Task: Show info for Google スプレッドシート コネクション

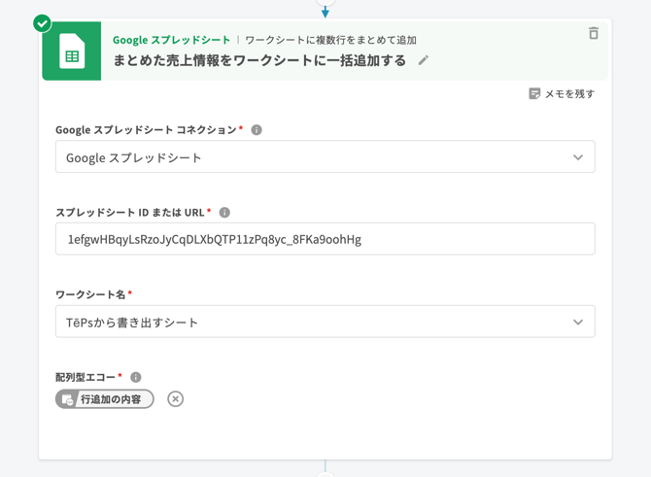Action: [257, 130]
